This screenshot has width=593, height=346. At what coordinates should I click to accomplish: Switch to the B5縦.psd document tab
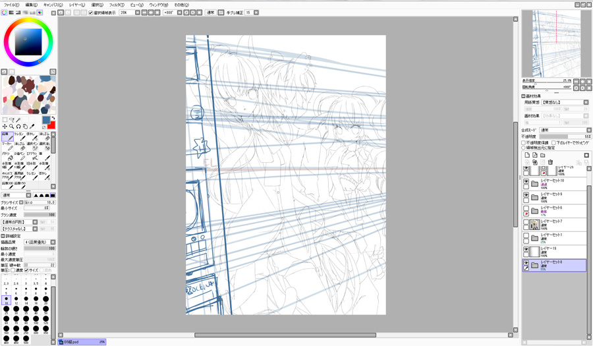tap(82, 342)
